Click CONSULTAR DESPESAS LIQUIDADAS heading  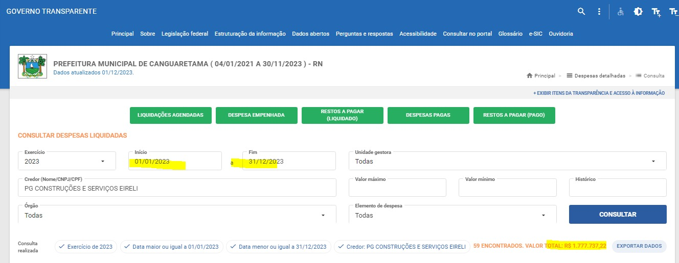[x=73, y=136]
